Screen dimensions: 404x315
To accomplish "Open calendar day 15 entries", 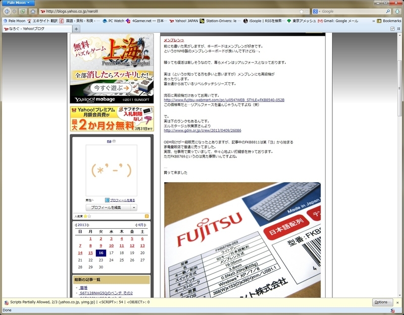I will [x=90, y=253].
